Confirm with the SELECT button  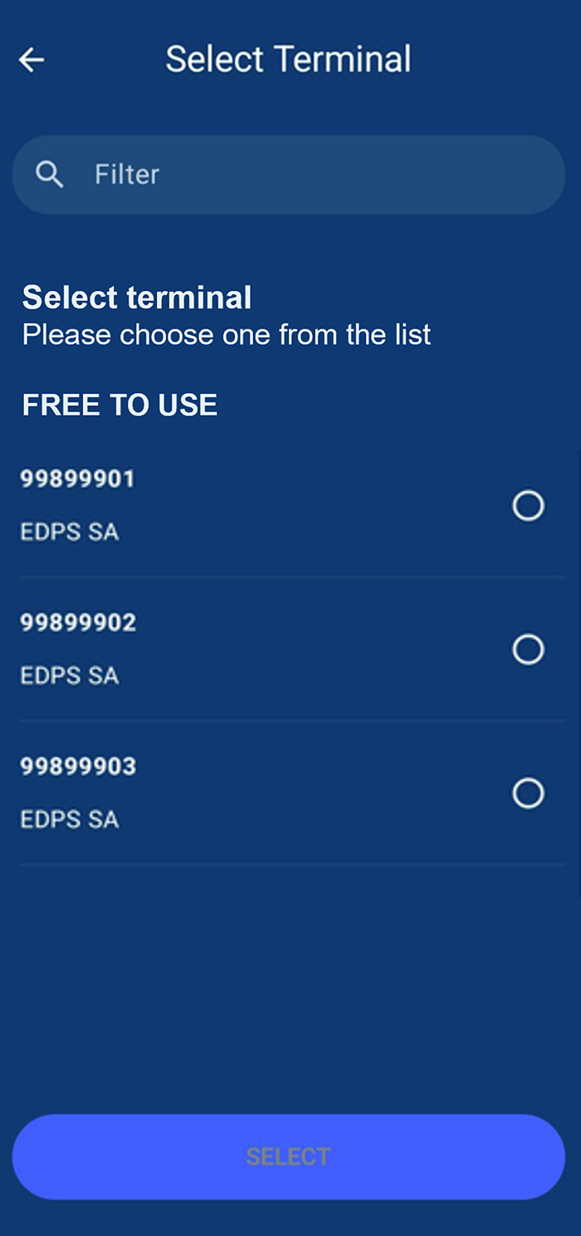tap(289, 1156)
